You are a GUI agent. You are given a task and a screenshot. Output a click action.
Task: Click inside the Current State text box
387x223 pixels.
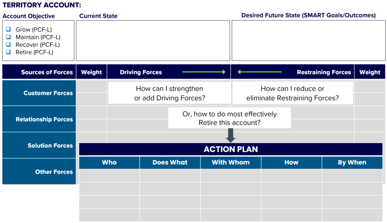153,40
